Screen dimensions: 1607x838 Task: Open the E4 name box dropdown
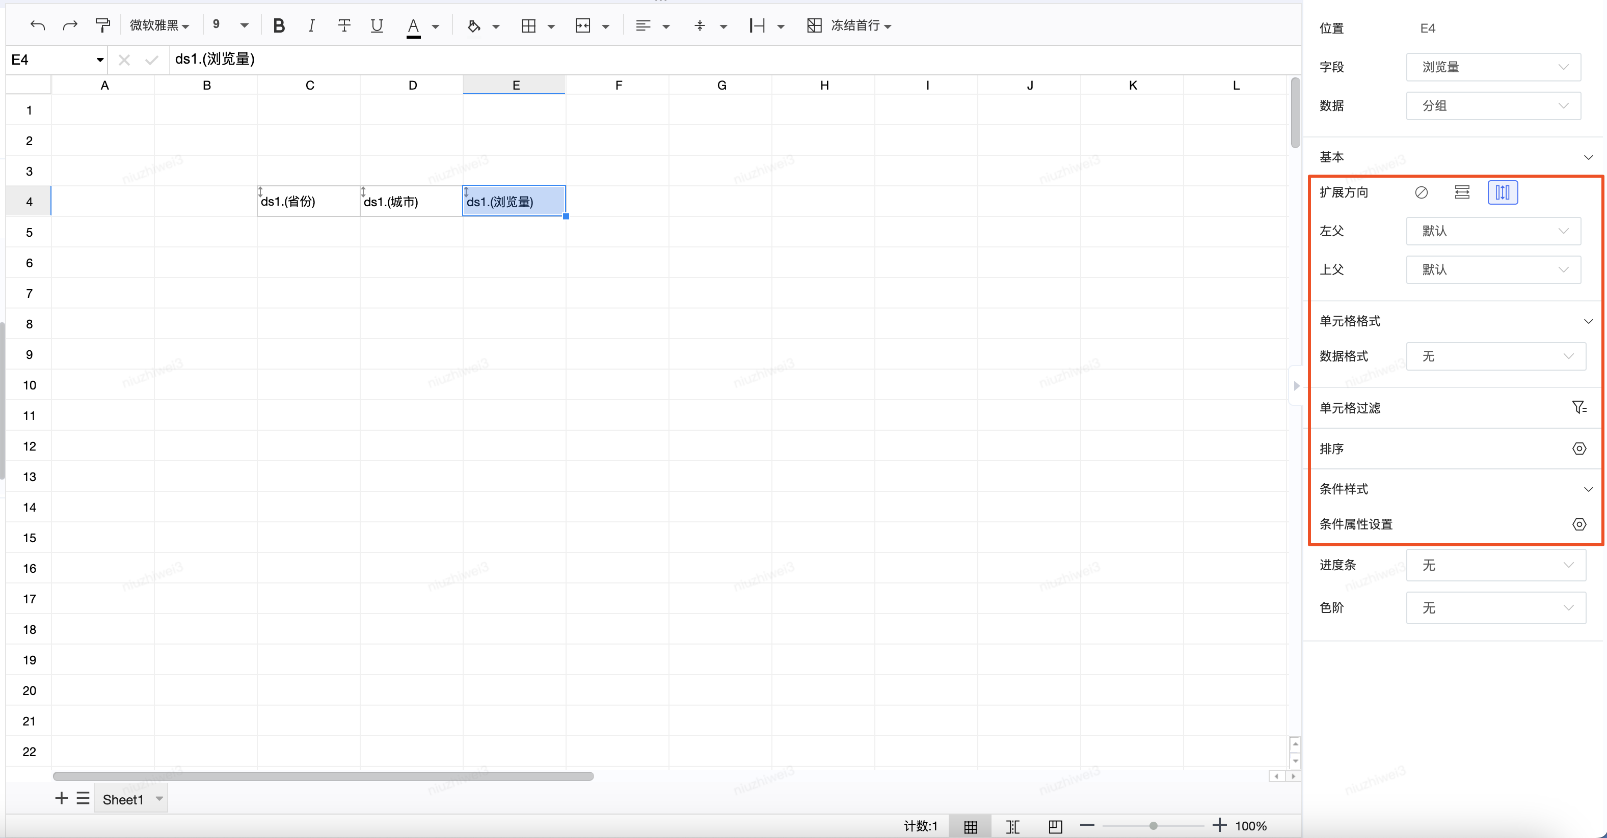point(100,60)
